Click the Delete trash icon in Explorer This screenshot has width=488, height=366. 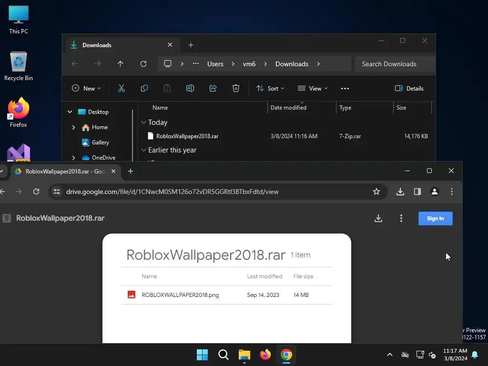(236, 88)
